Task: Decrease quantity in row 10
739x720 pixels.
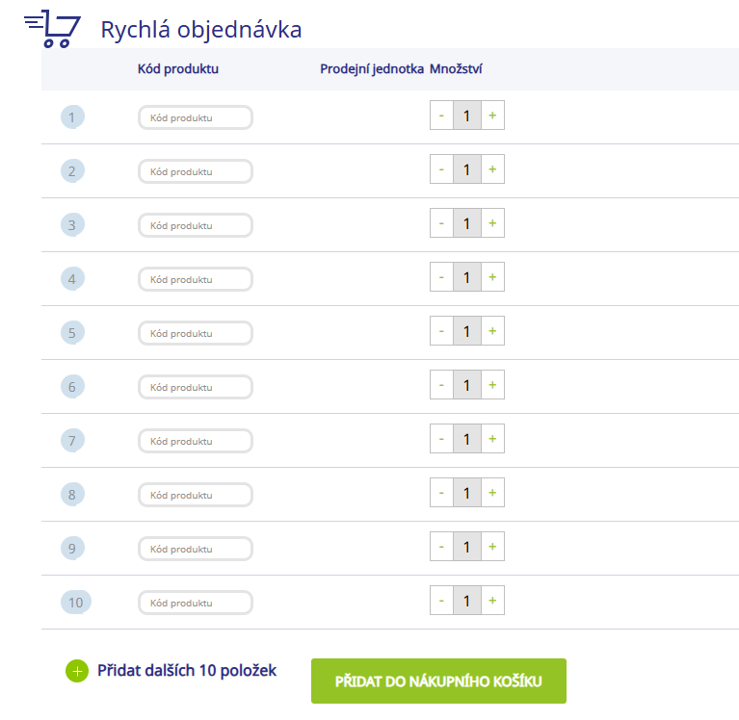Action: pos(441,601)
